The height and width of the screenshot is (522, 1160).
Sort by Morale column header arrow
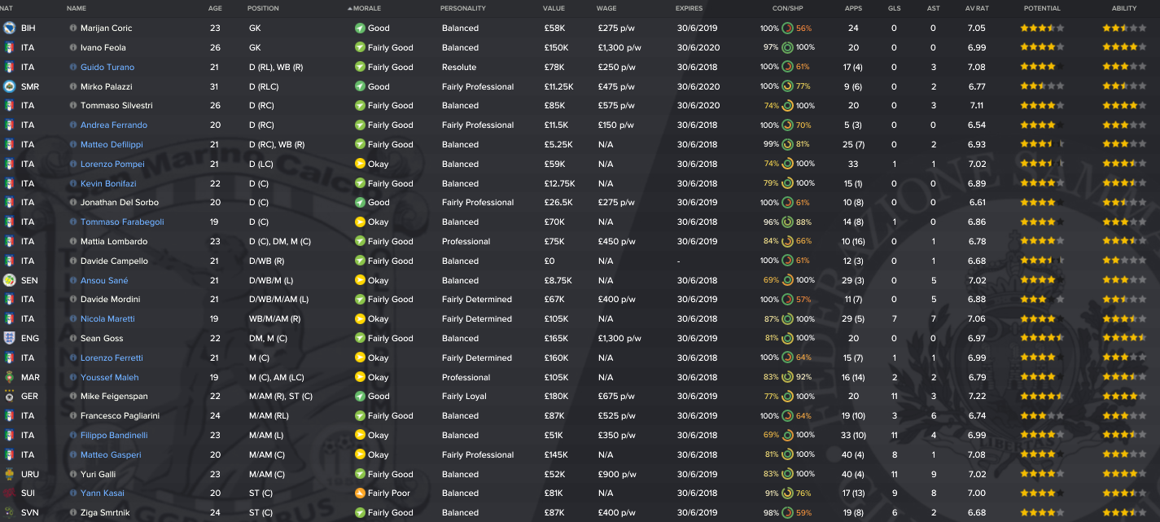[x=350, y=8]
